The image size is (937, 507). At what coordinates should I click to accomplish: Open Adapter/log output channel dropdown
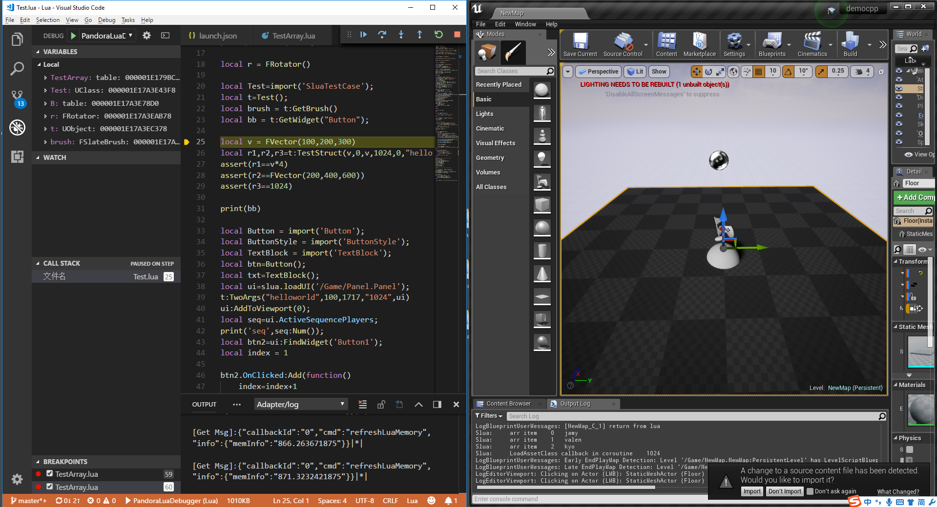[301, 404]
